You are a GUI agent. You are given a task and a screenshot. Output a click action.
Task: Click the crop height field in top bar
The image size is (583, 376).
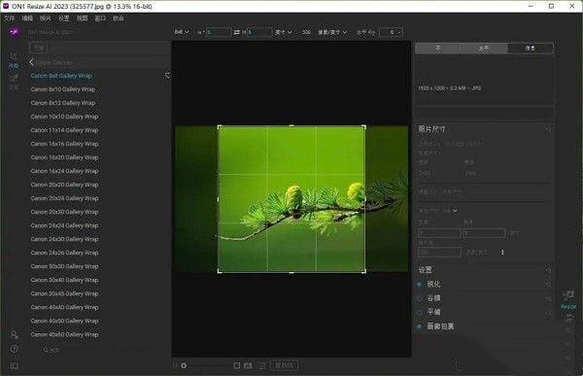259,32
